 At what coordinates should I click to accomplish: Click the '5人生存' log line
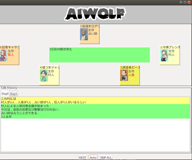point(95,117)
